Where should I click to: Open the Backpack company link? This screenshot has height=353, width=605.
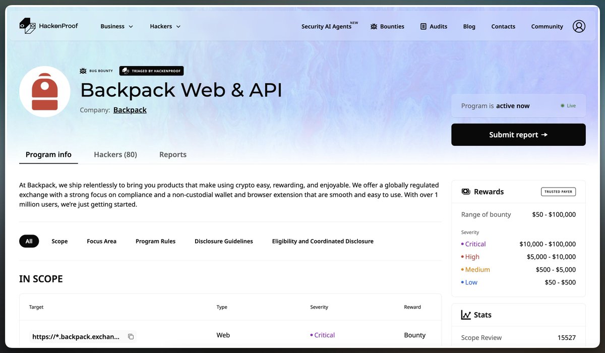pos(130,110)
